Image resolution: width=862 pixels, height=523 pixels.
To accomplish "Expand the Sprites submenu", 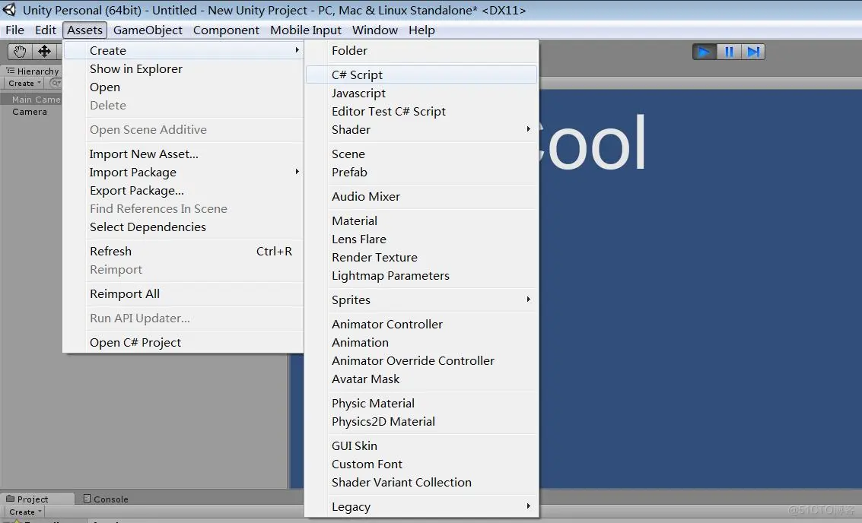I will (421, 300).
